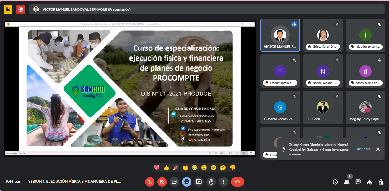Select the Gilberto Torres participant tile
The width and height of the screenshot is (389, 191).
[280, 107]
